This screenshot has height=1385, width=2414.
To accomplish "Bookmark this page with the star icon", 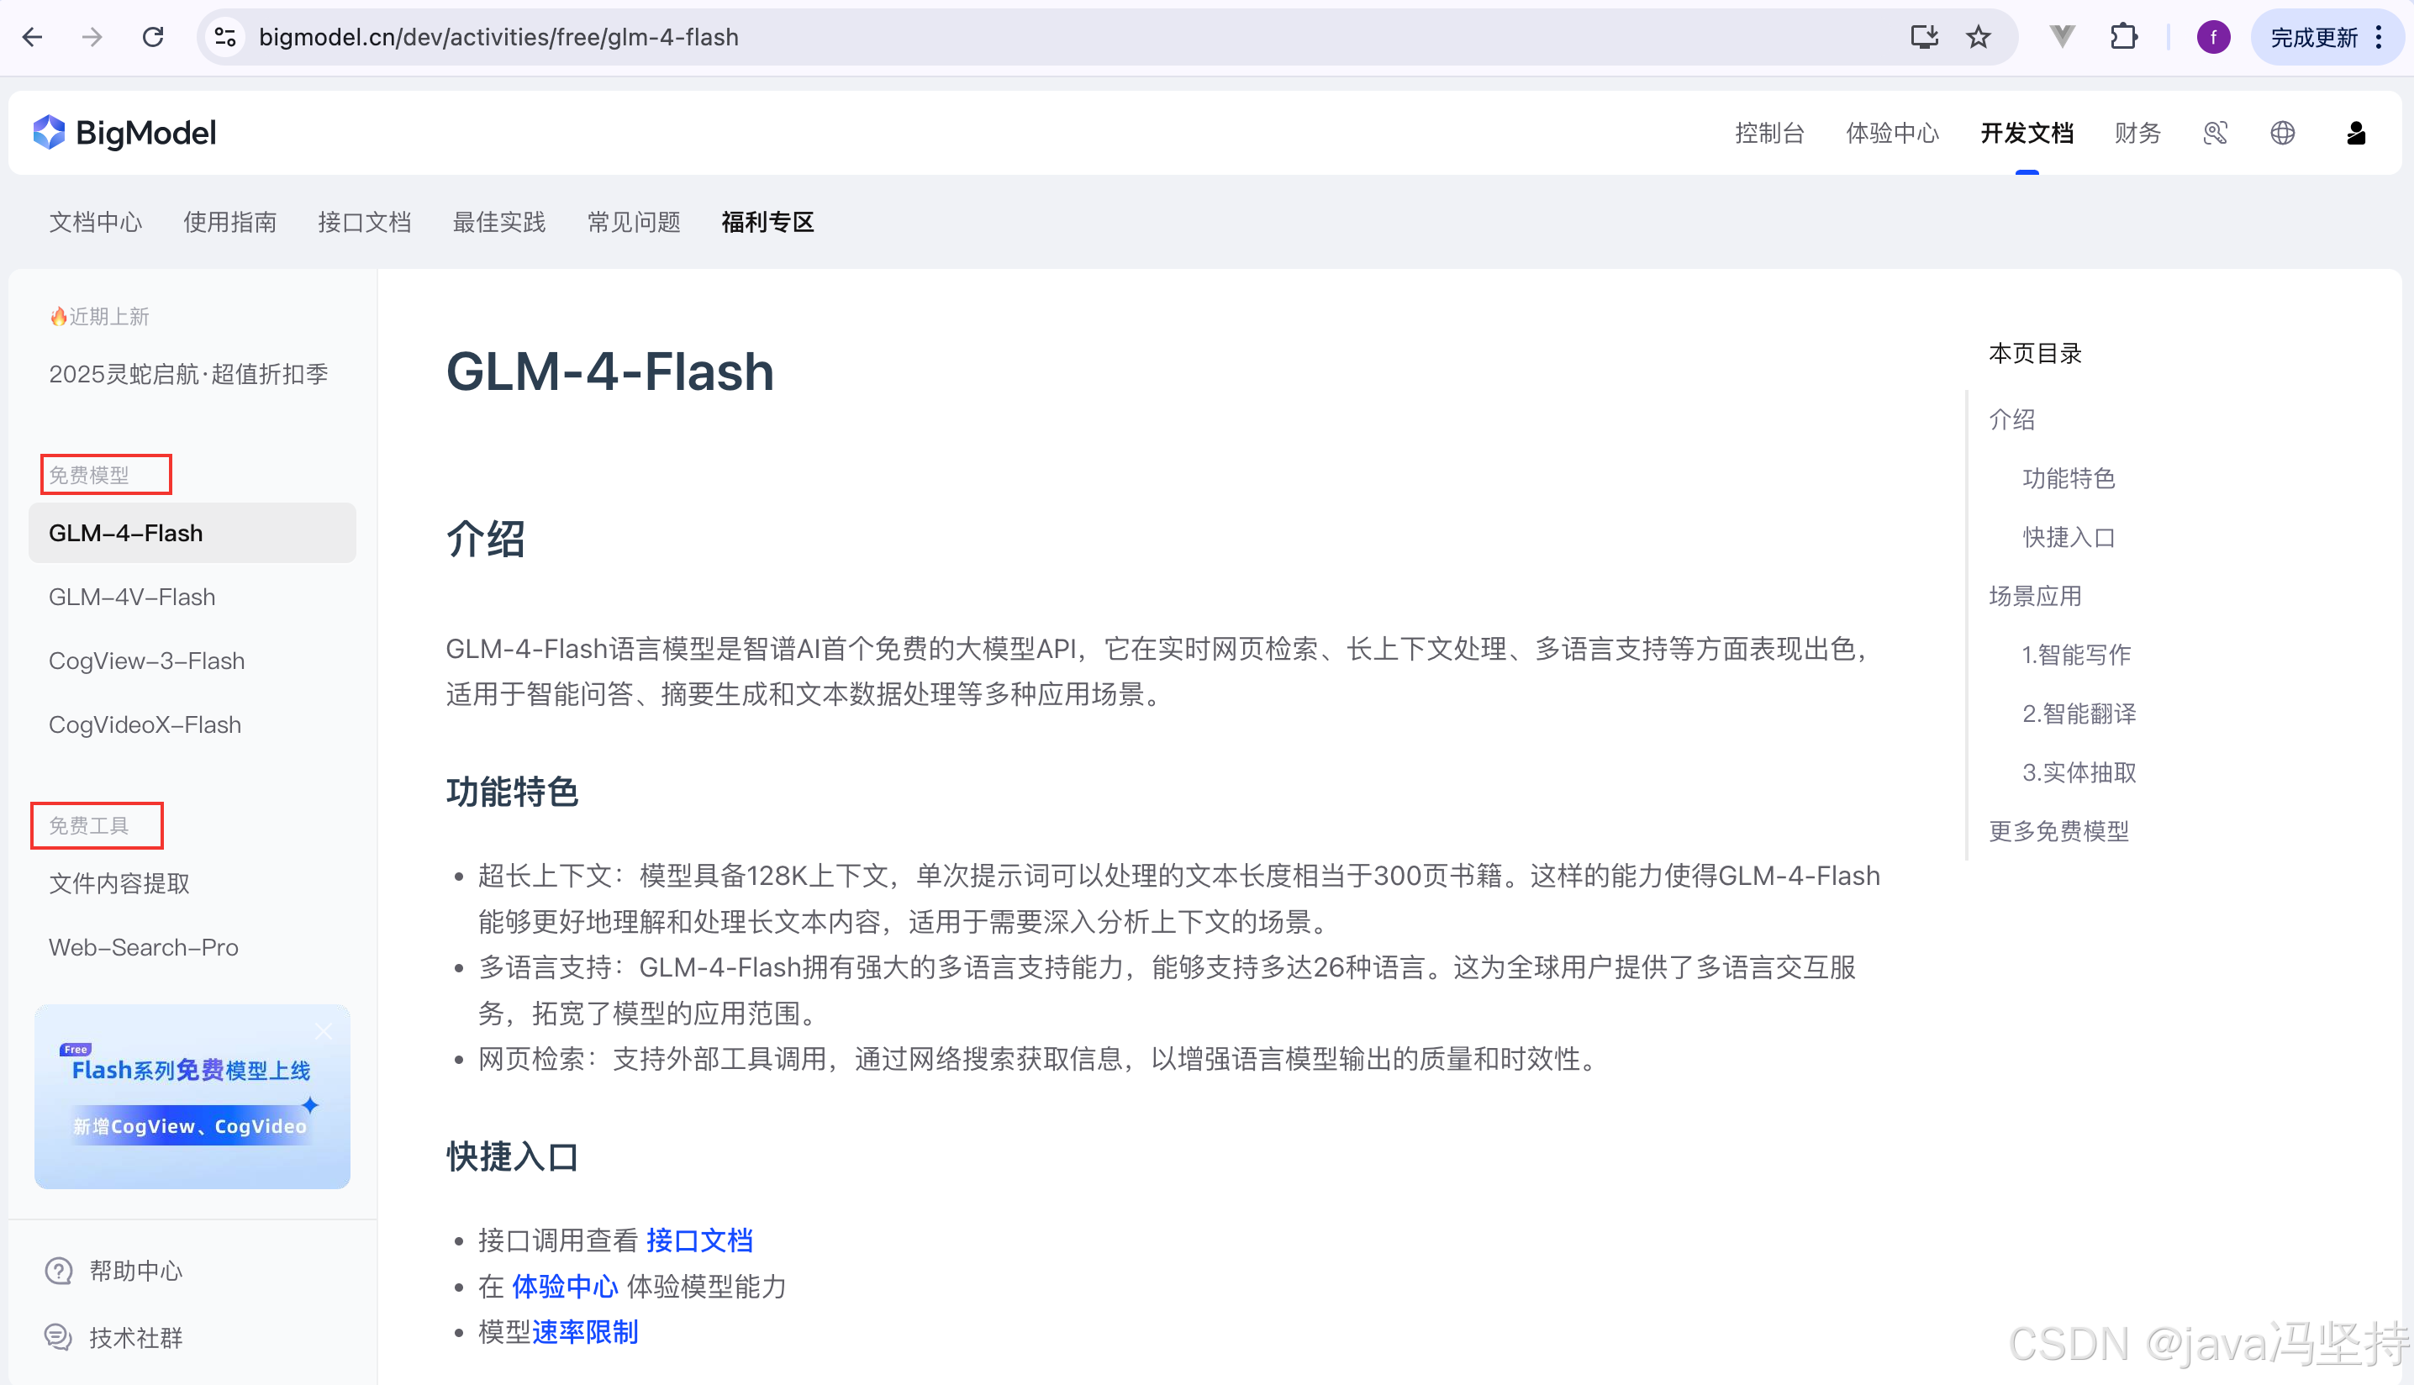I will [x=1979, y=37].
